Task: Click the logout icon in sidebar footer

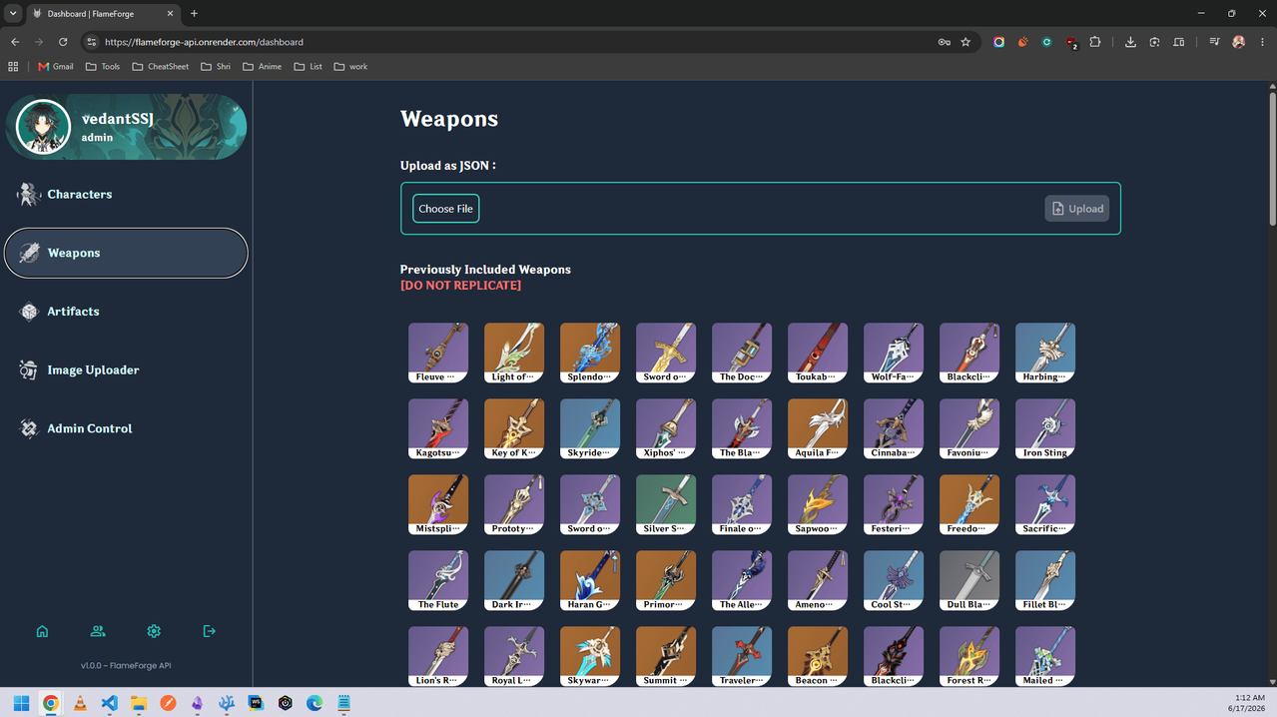Action: point(209,631)
